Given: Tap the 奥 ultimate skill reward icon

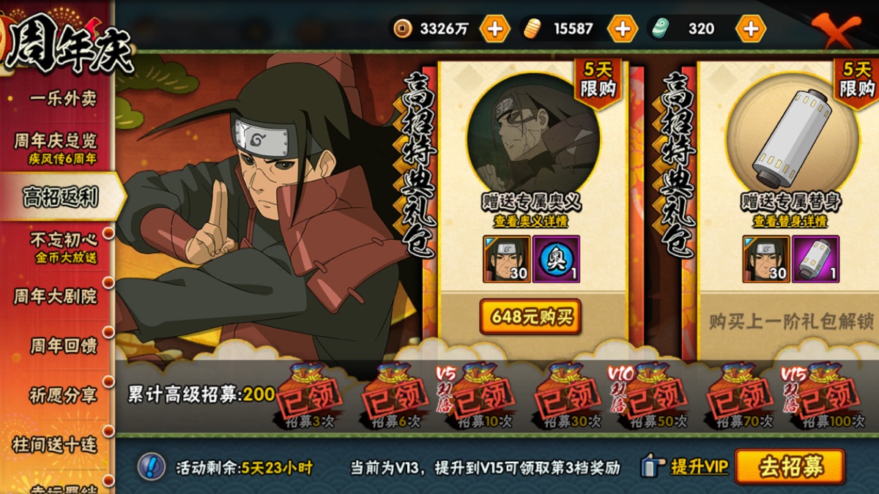Looking at the screenshot, I should tap(557, 259).
